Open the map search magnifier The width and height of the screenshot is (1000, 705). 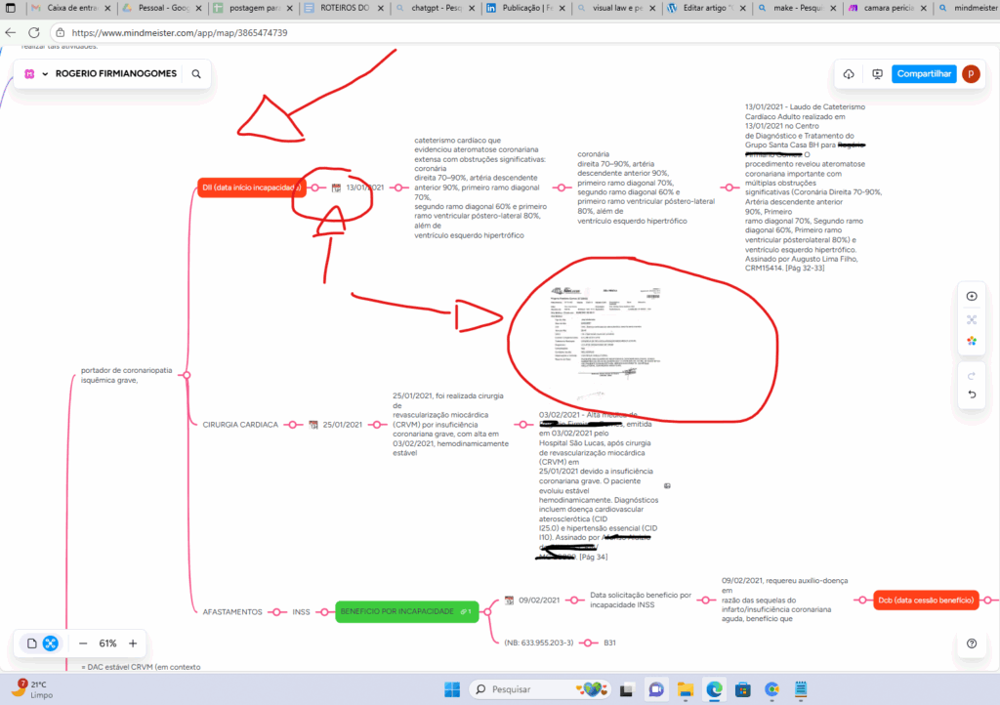(196, 74)
